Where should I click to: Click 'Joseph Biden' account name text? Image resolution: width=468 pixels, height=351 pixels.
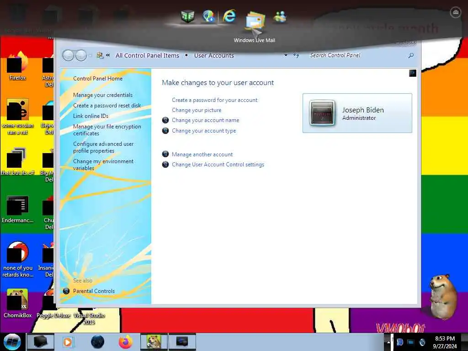363,110
